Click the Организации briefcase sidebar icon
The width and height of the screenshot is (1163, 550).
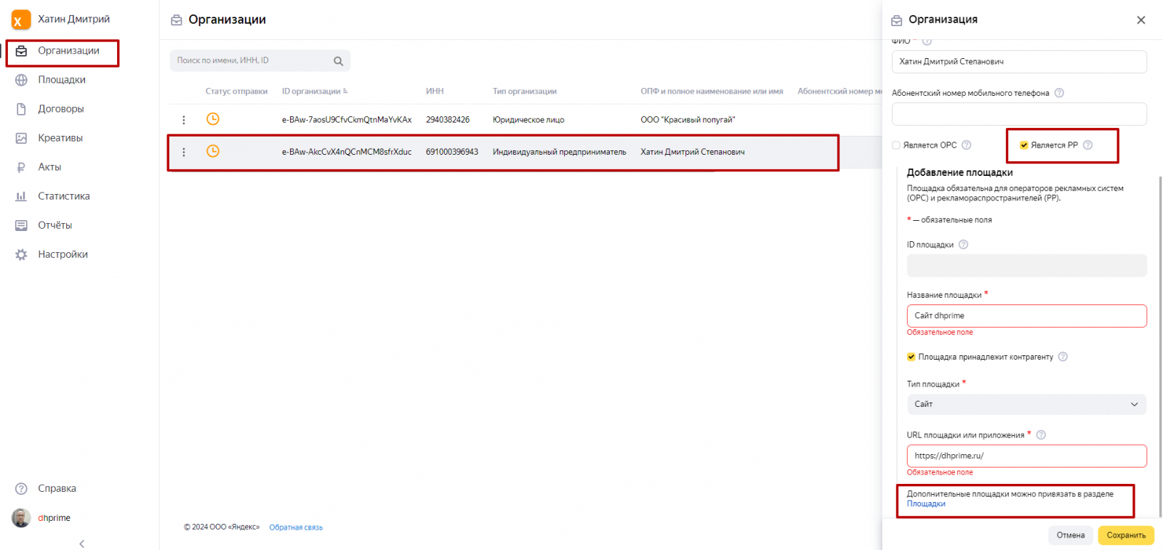21,51
